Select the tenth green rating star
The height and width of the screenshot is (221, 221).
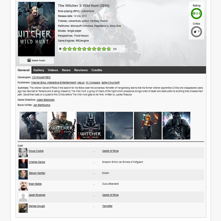pos(109,49)
